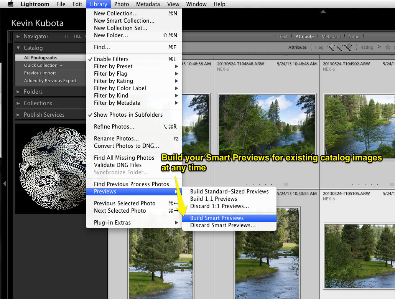Open Filter by Flag submenu
This screenshot has width=395, height=299.
[134, 74]
